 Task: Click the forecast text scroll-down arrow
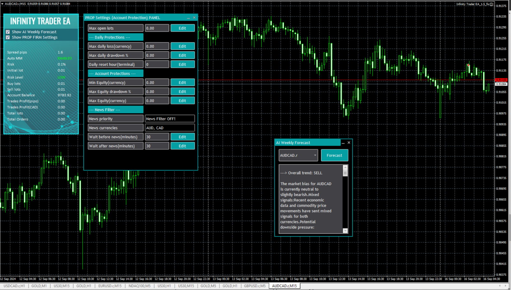coord(345,231)
